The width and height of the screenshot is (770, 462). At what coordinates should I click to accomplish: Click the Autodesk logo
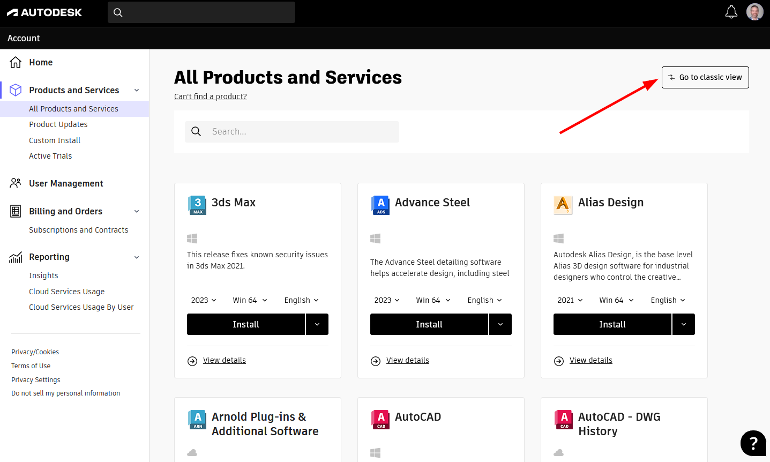[44, 12]
